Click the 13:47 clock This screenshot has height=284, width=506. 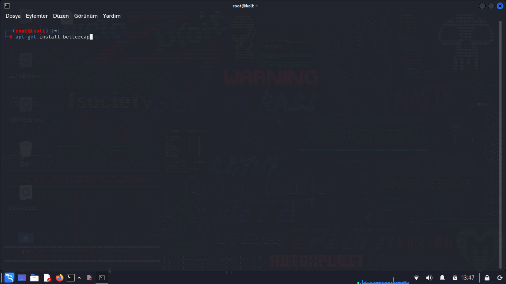(x=468, y=277)
